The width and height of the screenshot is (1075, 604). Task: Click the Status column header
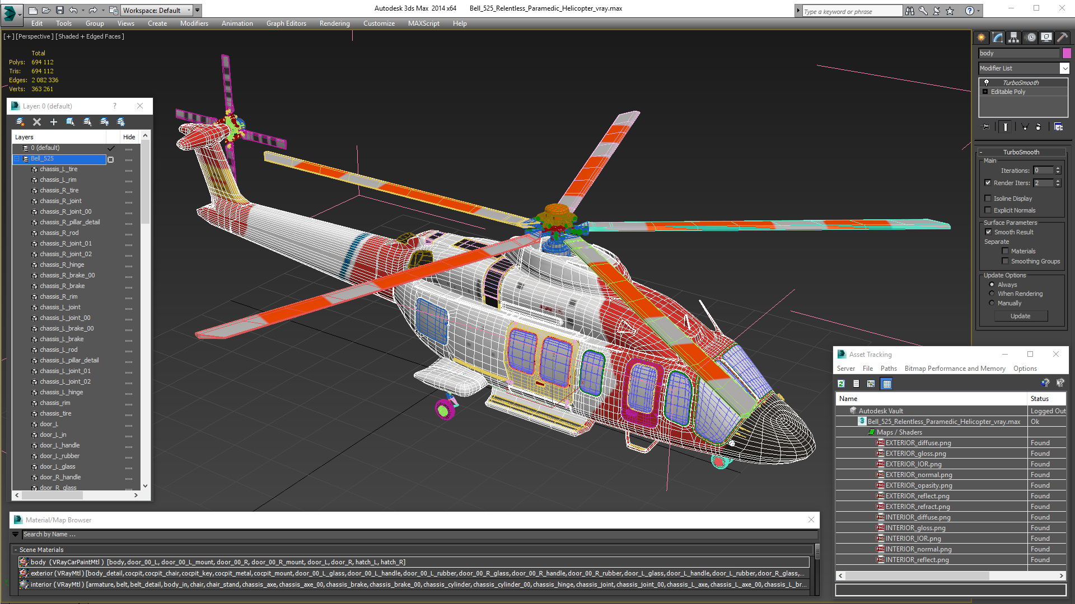pyautogui.click(x=1046, y=399)
